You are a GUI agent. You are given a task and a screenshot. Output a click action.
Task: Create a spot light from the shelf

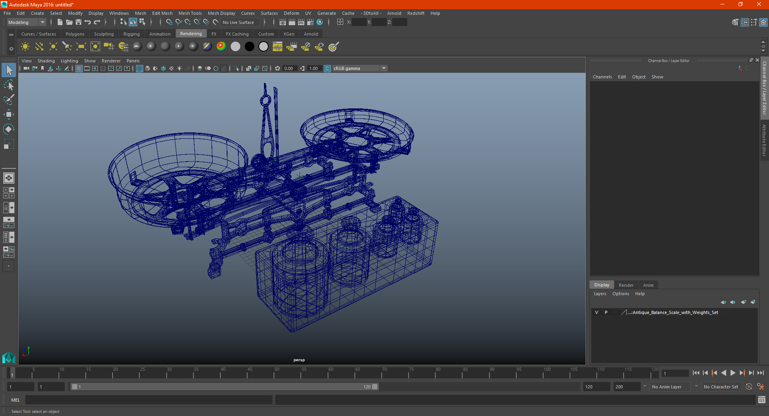(x=67, y=47)
